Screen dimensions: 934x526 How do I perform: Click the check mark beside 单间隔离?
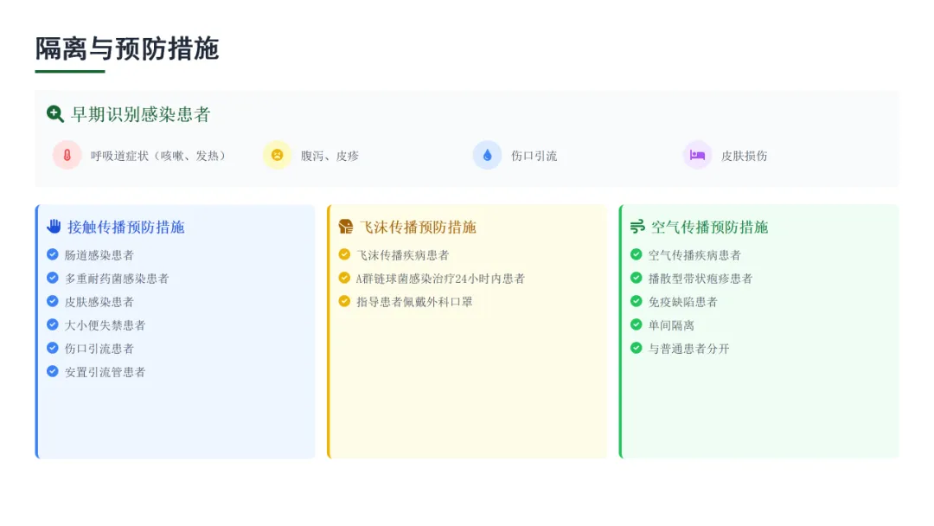(637, 324)
